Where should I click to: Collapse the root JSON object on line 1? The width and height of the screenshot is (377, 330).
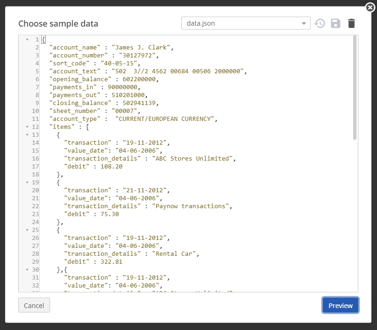pyautogui.click(x=28, y=39)
